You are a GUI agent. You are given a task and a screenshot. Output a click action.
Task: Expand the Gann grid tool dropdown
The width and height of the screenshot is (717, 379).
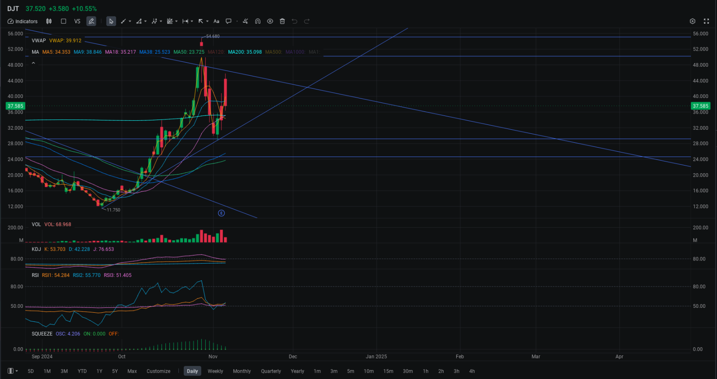point(177,21)
